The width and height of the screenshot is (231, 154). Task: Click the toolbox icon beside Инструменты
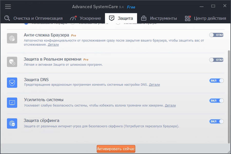pyautogui.click(x=144, y=18)
